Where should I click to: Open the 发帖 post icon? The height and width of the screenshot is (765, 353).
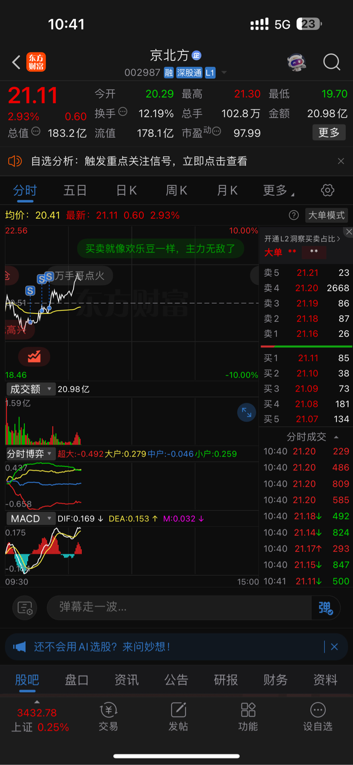click(x=178, y=717)
